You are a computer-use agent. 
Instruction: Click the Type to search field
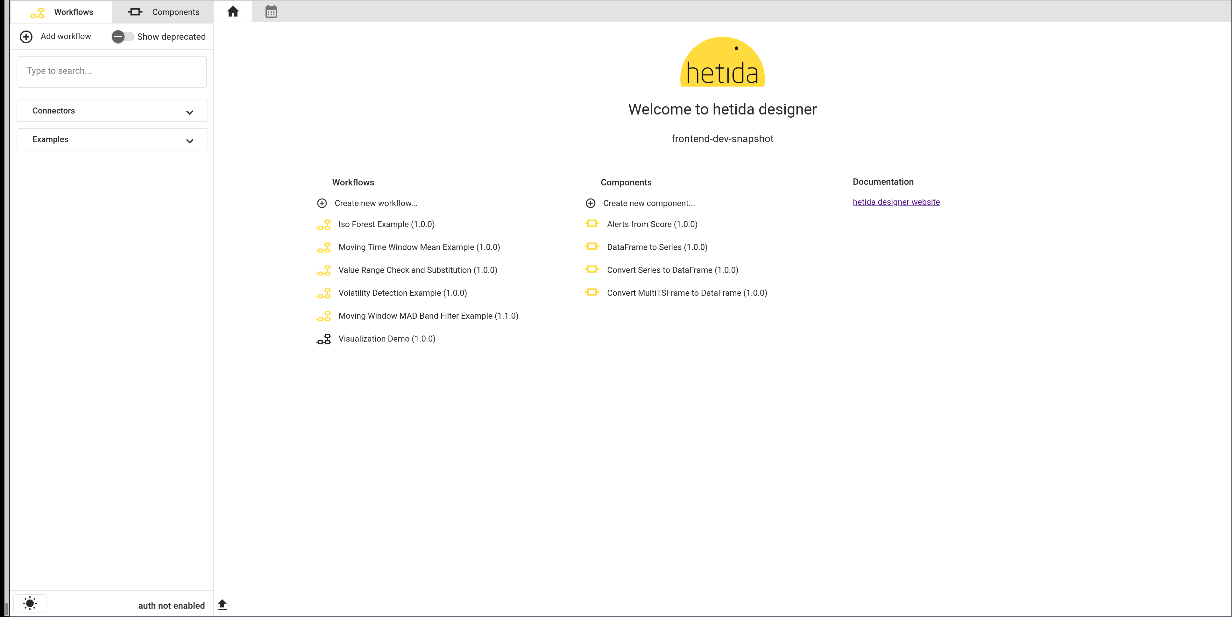tap(112, 72)
